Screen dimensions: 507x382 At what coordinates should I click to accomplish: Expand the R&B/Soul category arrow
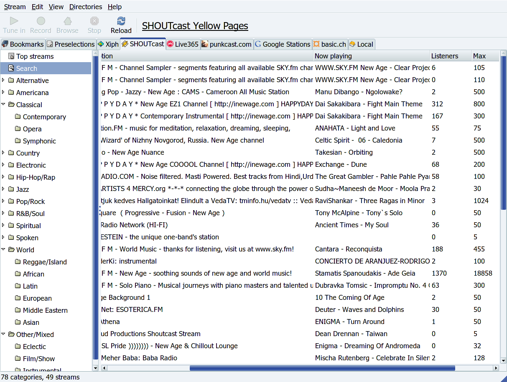click(x=3, y=213)
